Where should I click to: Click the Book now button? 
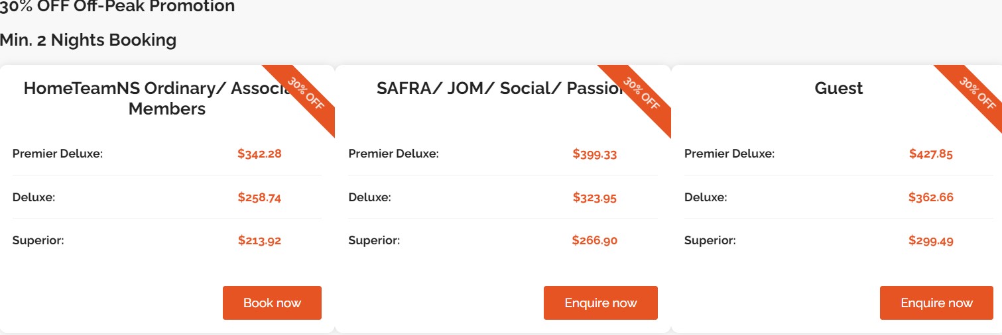(x=272, y=303)
